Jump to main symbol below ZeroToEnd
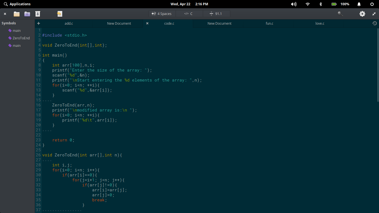 (x=17, y=45)
